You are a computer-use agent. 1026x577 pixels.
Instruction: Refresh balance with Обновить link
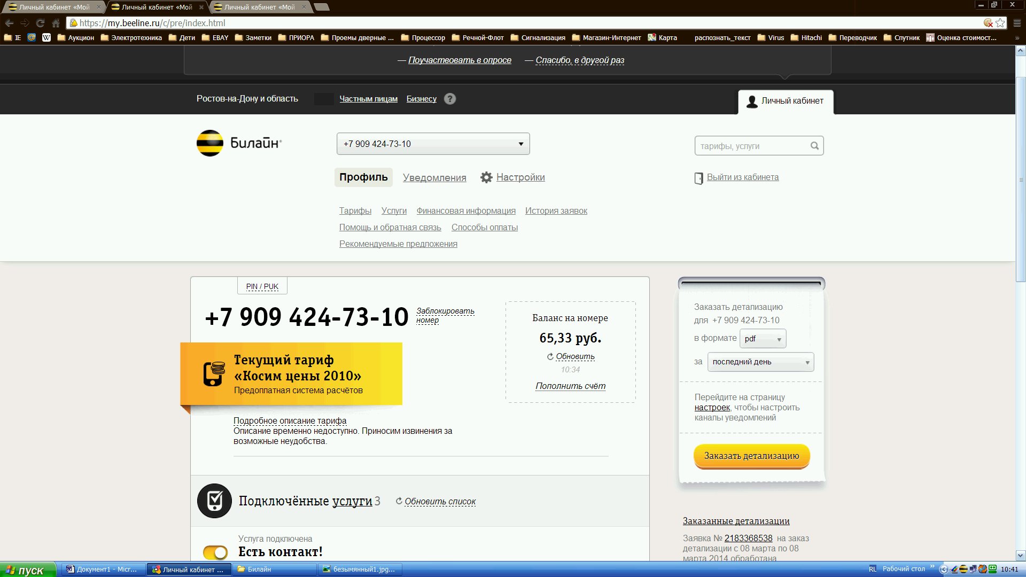pyautogui.click(x=575, y=356)
